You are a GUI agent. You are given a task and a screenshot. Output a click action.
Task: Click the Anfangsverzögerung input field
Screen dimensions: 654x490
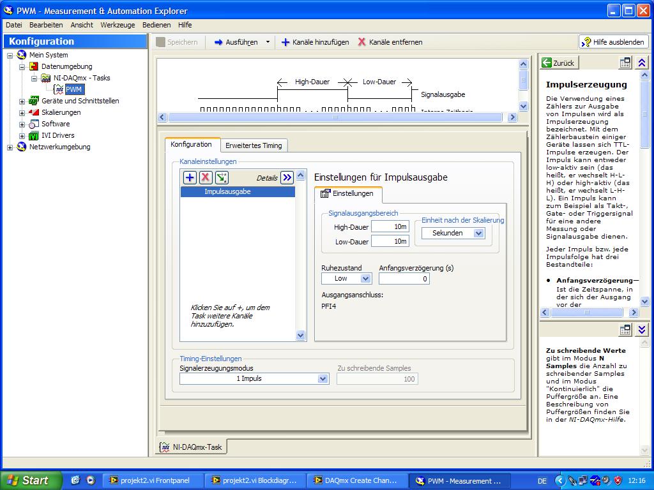404,279
